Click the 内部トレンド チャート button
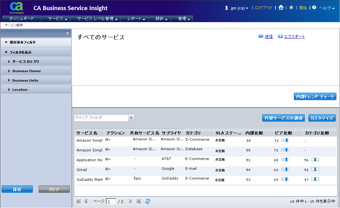 [x=315, y=97]
